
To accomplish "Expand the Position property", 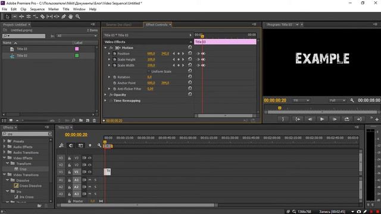I will tap(109, 53).
